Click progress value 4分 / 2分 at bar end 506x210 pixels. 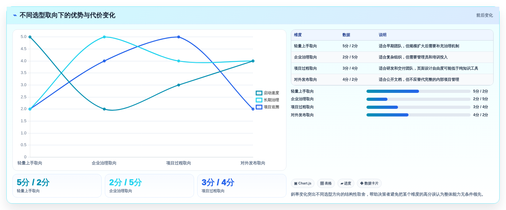pos(481,115)
